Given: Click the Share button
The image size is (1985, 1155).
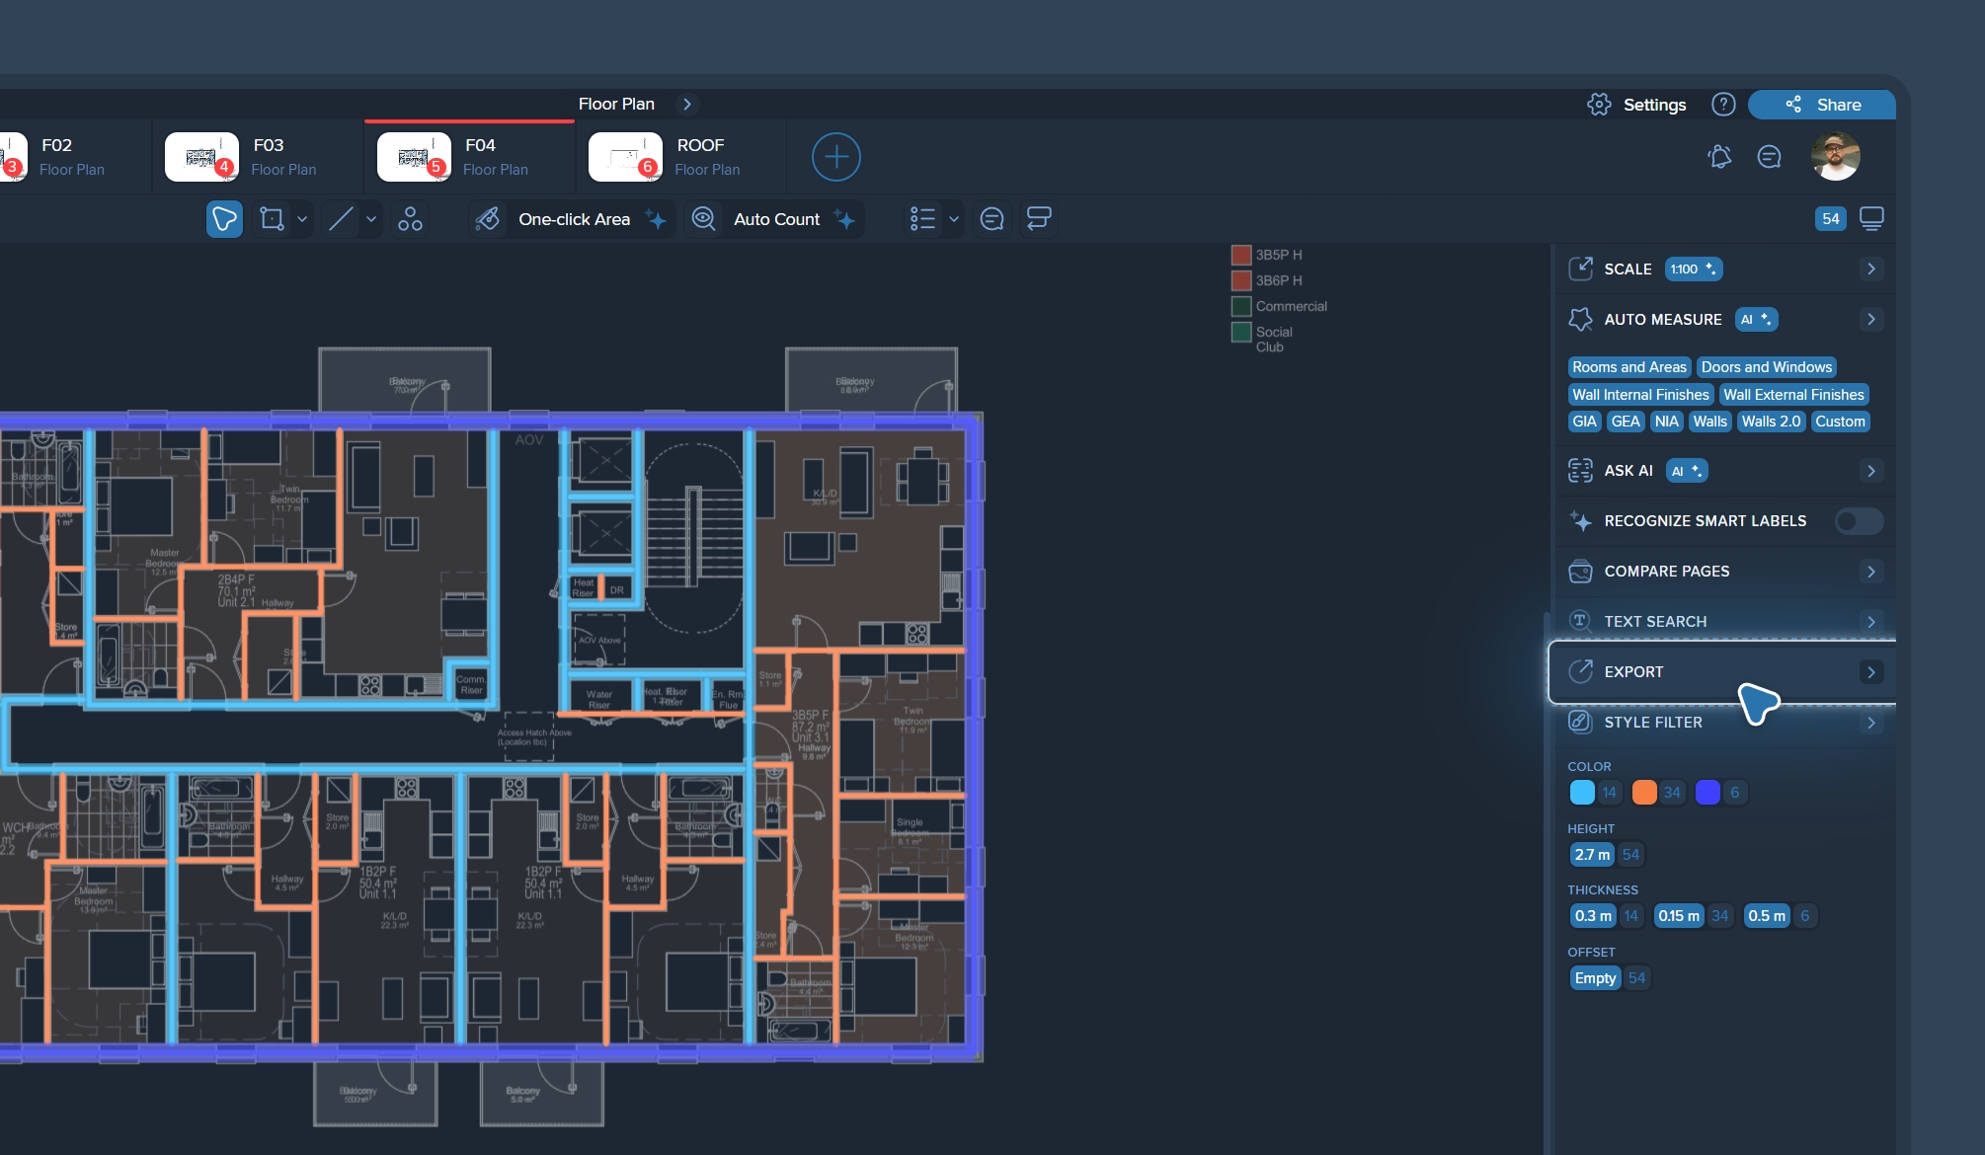Looking at the screenshot, I should pyautogui.click(x=1821, y=105).
